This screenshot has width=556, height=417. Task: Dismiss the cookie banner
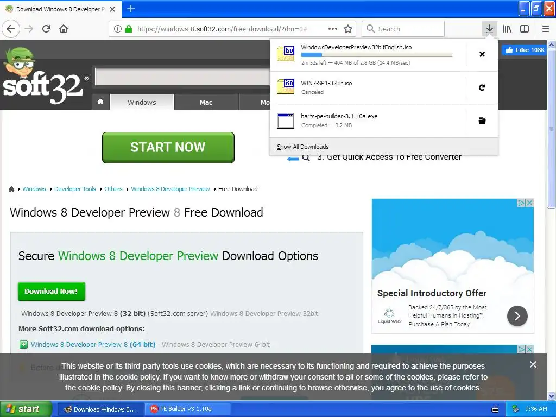pos(533,364)
